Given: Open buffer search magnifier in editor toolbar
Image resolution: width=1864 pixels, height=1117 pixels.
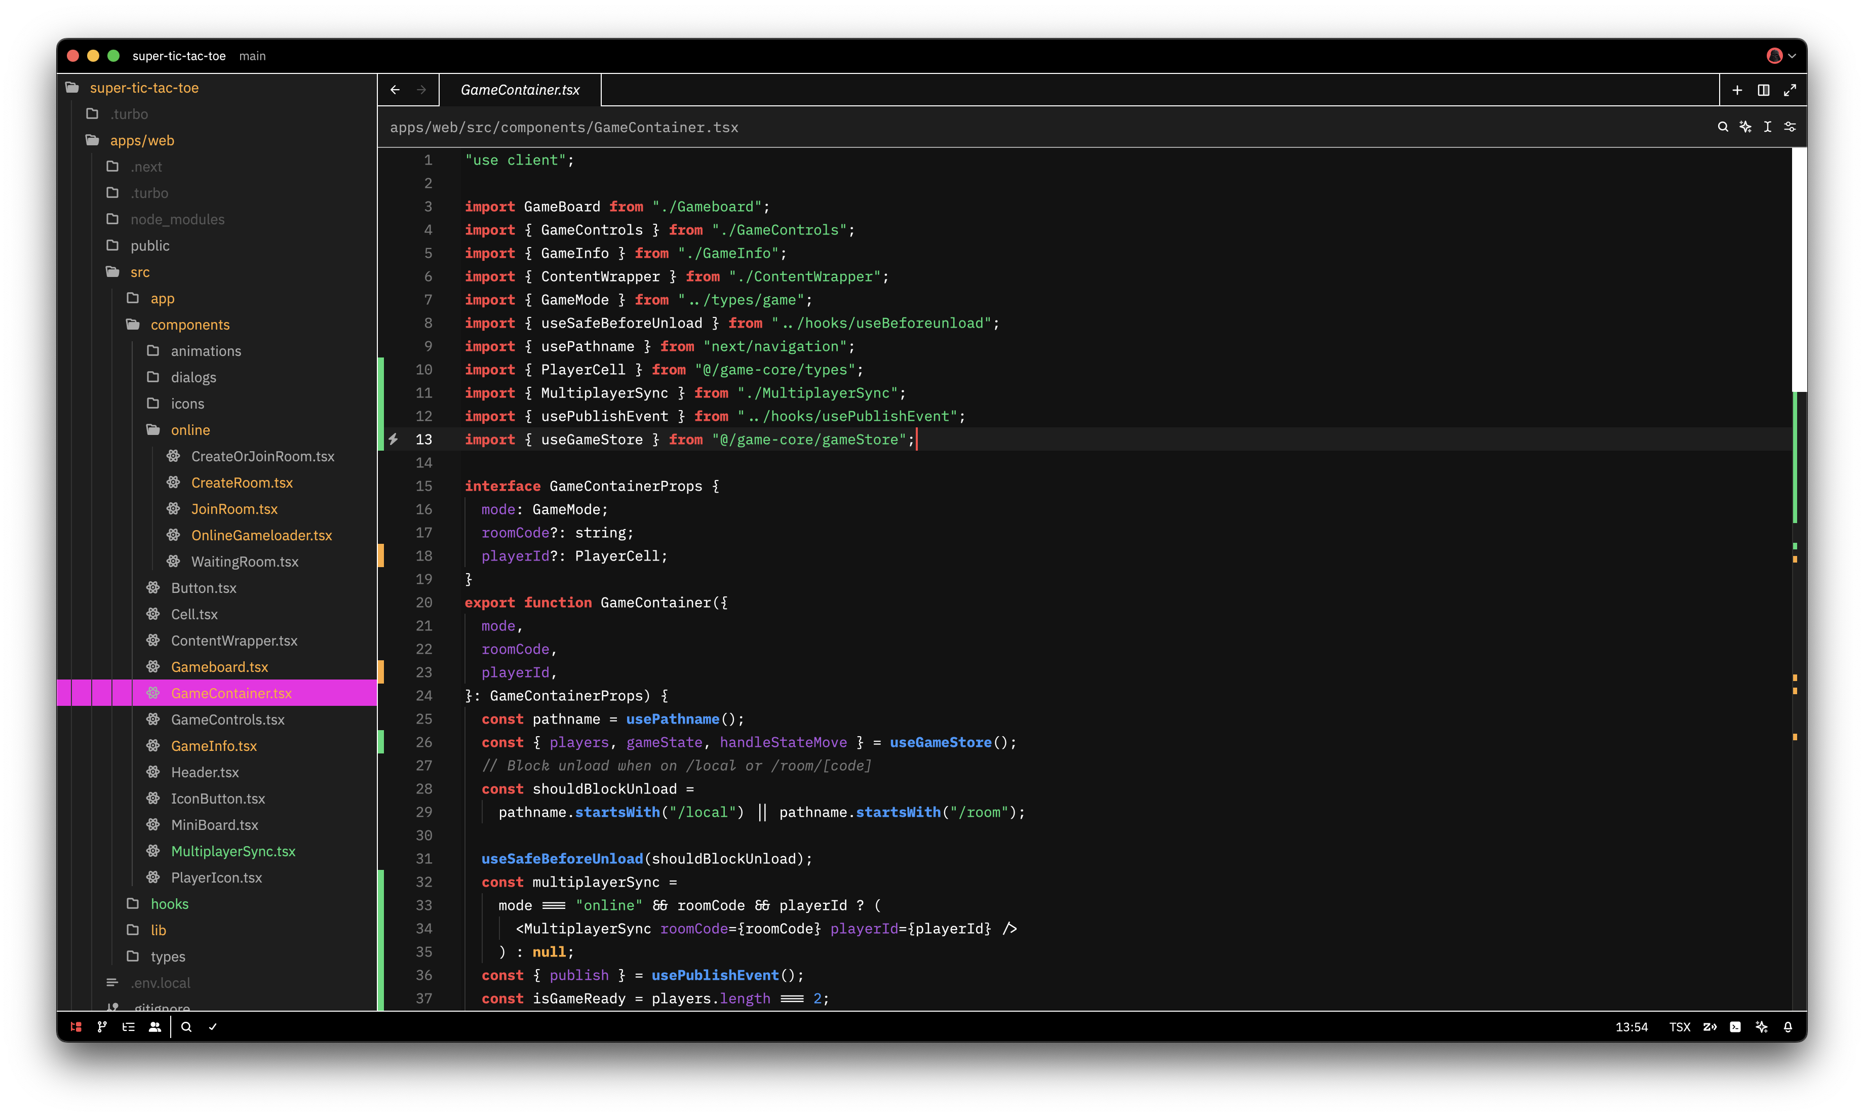Looking at the screenshot, I should tap(1723, 127).
